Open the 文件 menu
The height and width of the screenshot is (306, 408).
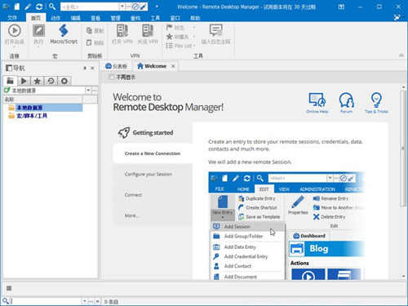point(12,18)
